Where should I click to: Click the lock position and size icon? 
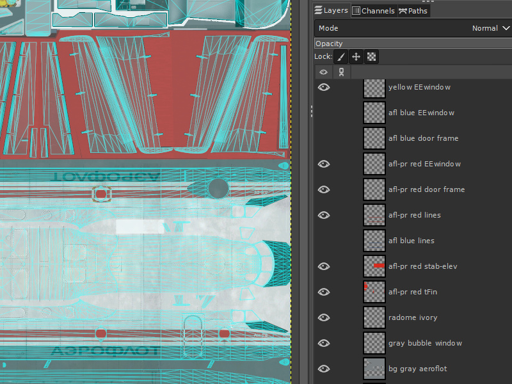click(356, 57)
